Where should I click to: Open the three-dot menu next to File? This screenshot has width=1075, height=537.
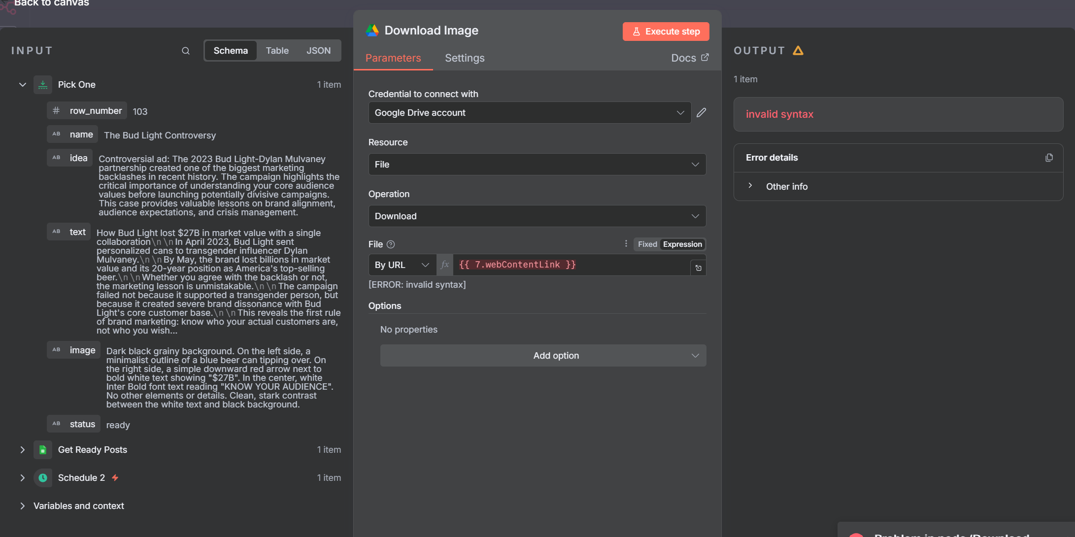tap(626, 244)
